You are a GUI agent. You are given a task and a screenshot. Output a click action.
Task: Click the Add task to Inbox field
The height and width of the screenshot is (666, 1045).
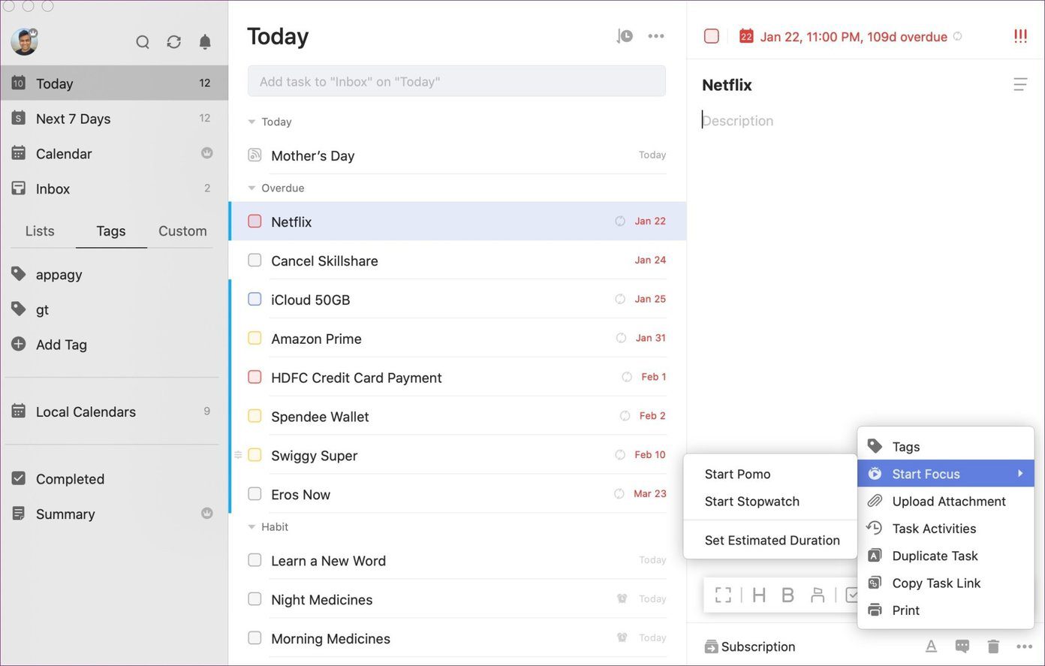pos(456,81)
